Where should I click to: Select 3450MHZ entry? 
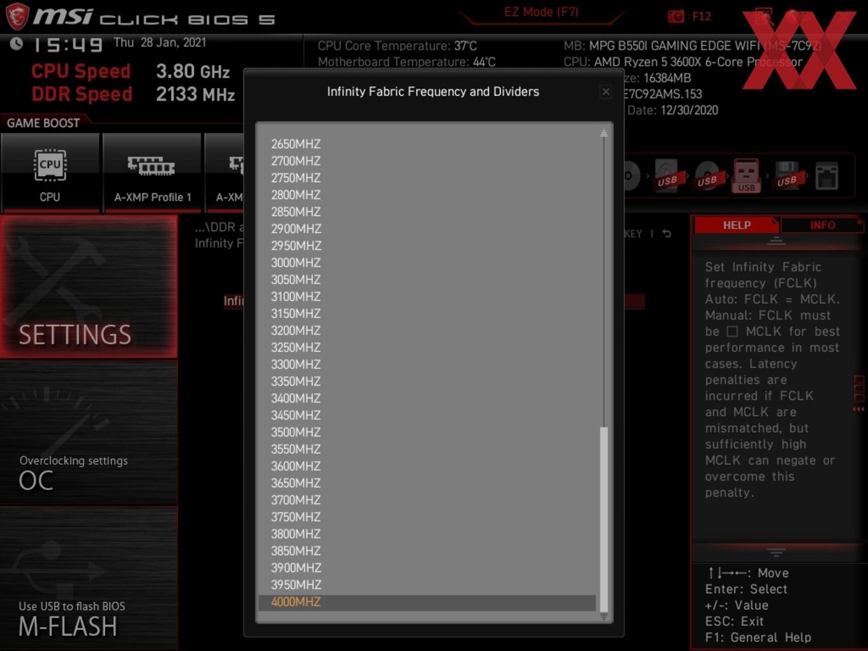pyautogui.click(x=296, y=415)
